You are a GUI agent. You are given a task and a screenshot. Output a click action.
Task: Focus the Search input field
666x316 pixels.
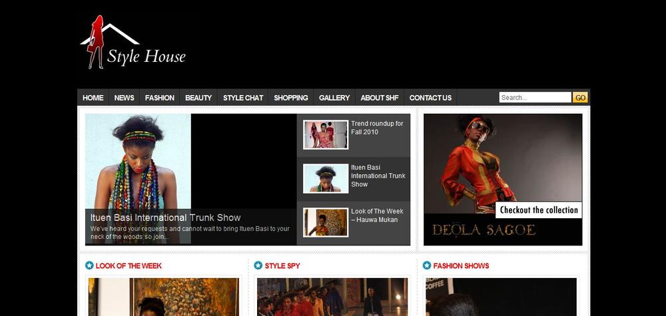coord(535,98)
